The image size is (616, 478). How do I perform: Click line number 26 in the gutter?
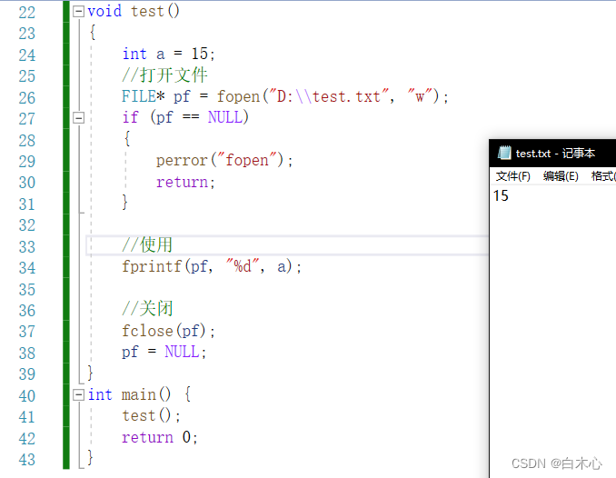[27, 98]
